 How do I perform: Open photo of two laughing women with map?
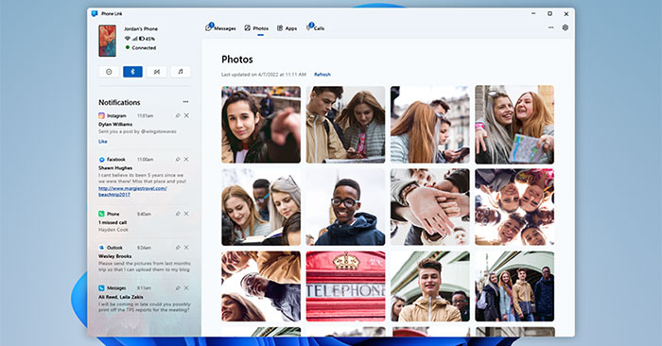tap(514, 125)
